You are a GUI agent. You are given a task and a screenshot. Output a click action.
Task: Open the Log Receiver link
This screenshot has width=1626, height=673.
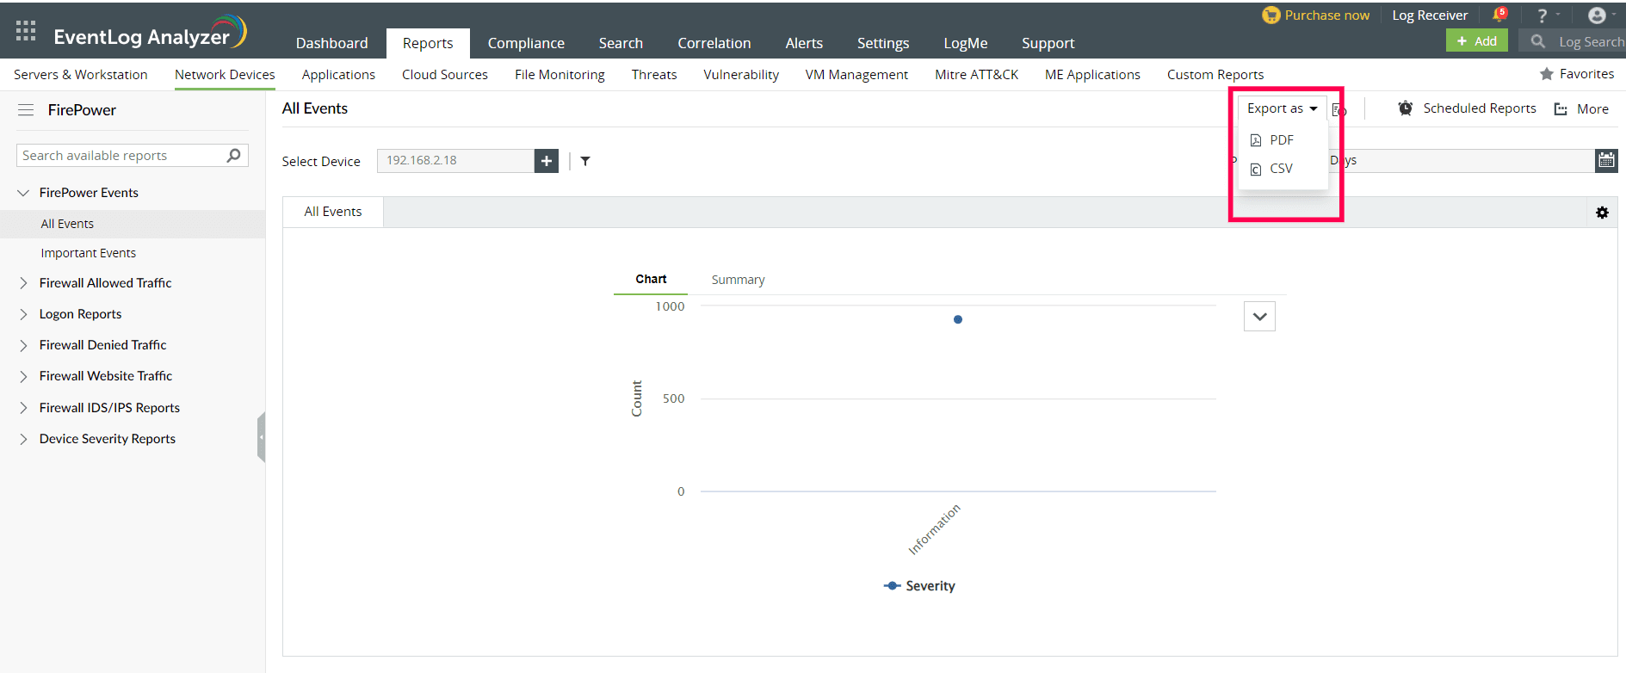click(1430, 15)
